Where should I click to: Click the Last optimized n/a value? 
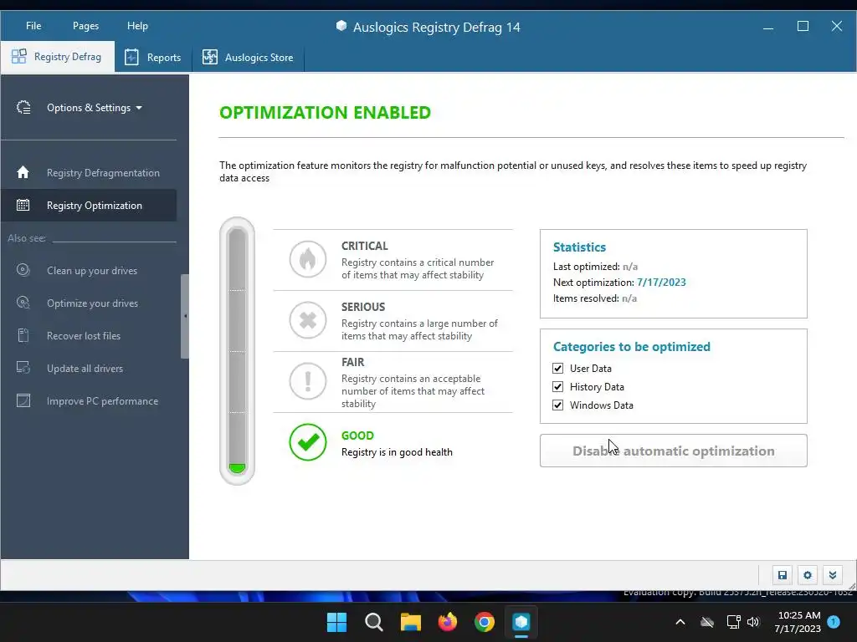630,267
